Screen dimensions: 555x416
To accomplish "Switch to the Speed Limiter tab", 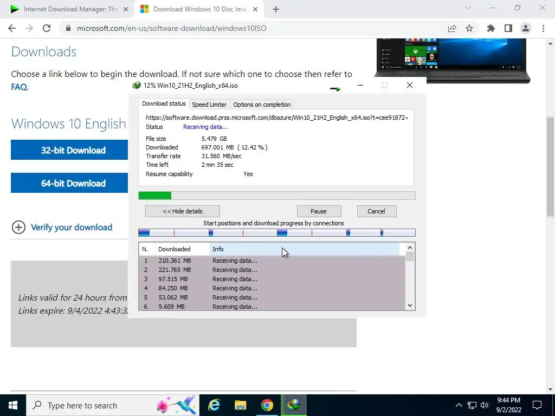I will coord(209,105).
